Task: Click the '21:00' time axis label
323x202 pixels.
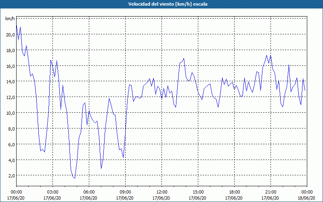Action: [271, 192]
